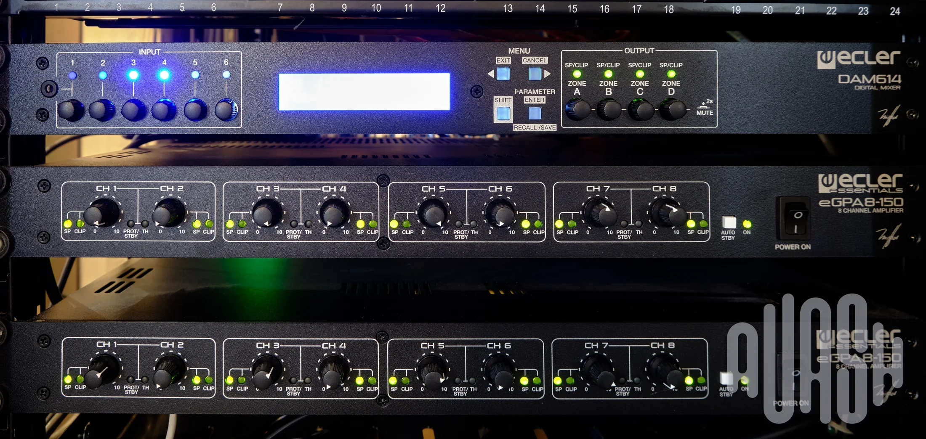Click CH 3-4 PROT/STBY LED on bottom eGPA8-150
926x439 pixels.
point(293,381)
